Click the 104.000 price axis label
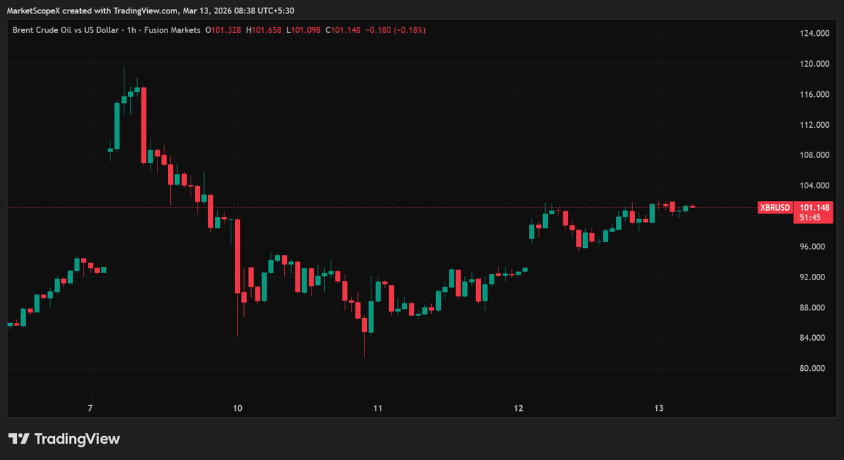844x460 pixels. [x=815, y=186]
